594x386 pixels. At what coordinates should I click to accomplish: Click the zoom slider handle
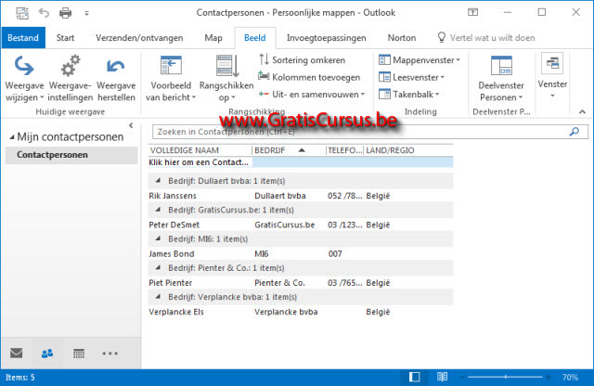(505, 377)
